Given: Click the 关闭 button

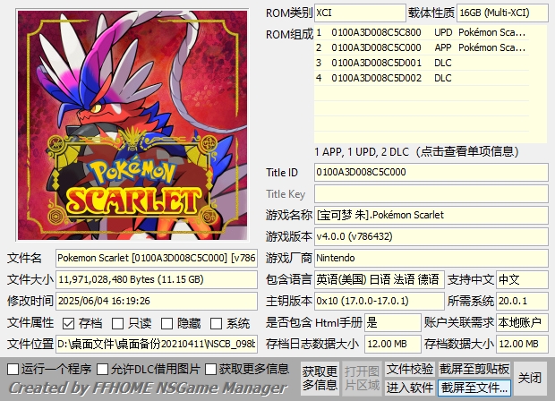Looking at the screenshot, I should pos(530,378).
